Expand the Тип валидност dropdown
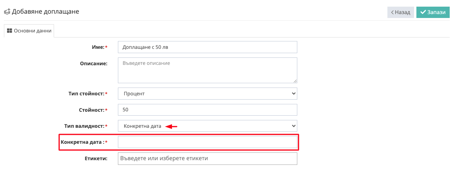454x177 pixels. coord(207,126)
